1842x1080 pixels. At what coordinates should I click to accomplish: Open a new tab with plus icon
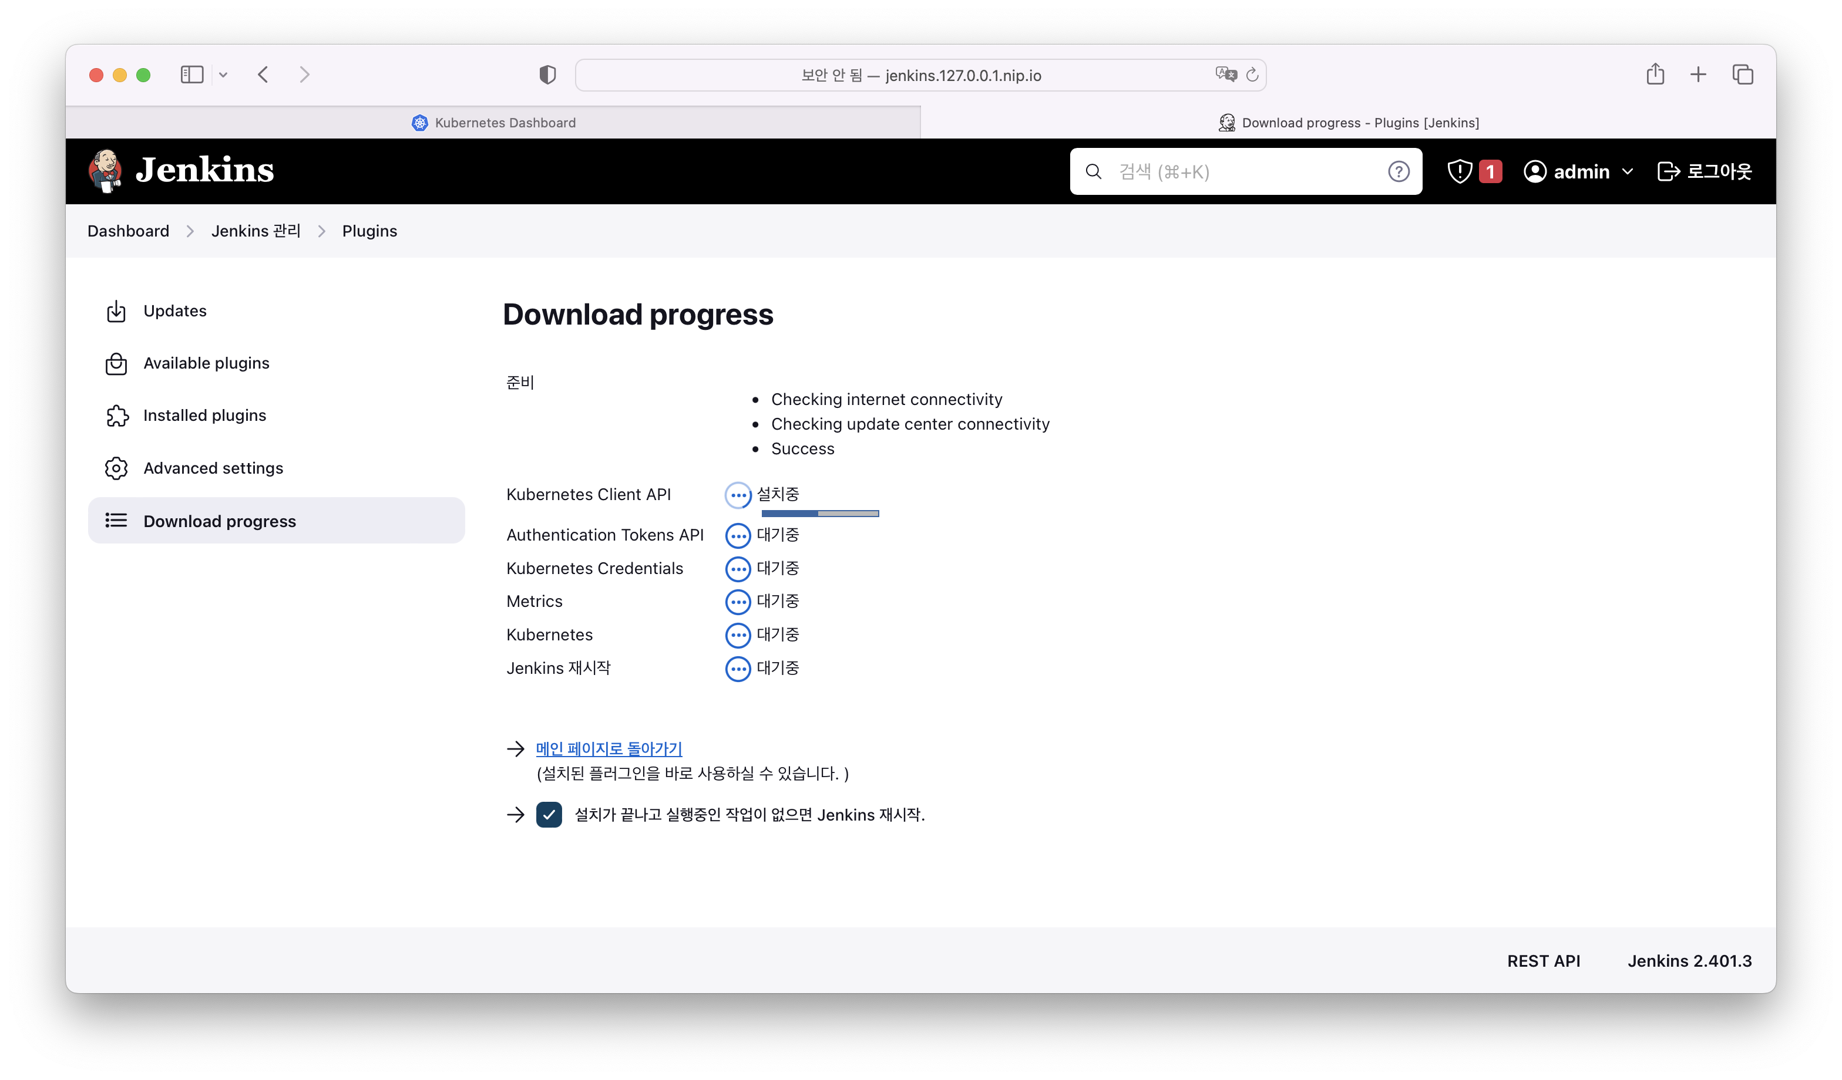(1698, 75)
